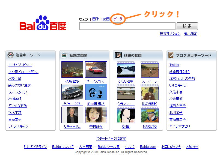The height and width of the screenshot is (159, 223).
Task: Select the ウェブ search tab
Action: click(x=84, y=19)
